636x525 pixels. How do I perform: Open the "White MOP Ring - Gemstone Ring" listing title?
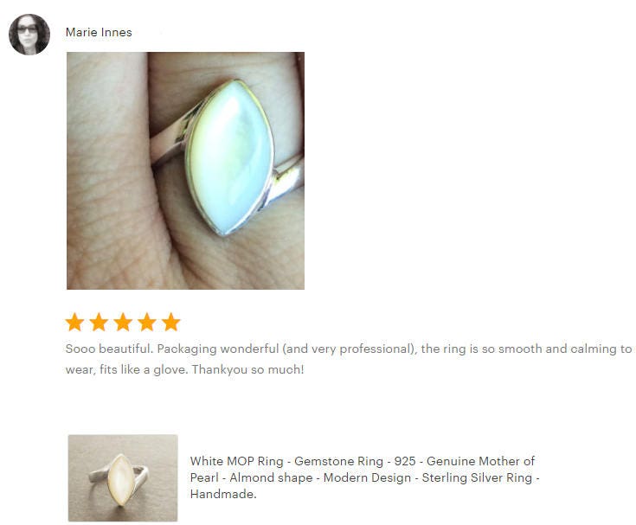pos(364,477)
